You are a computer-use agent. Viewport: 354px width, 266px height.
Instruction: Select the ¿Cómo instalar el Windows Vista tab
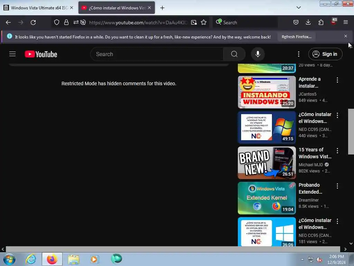117,8
